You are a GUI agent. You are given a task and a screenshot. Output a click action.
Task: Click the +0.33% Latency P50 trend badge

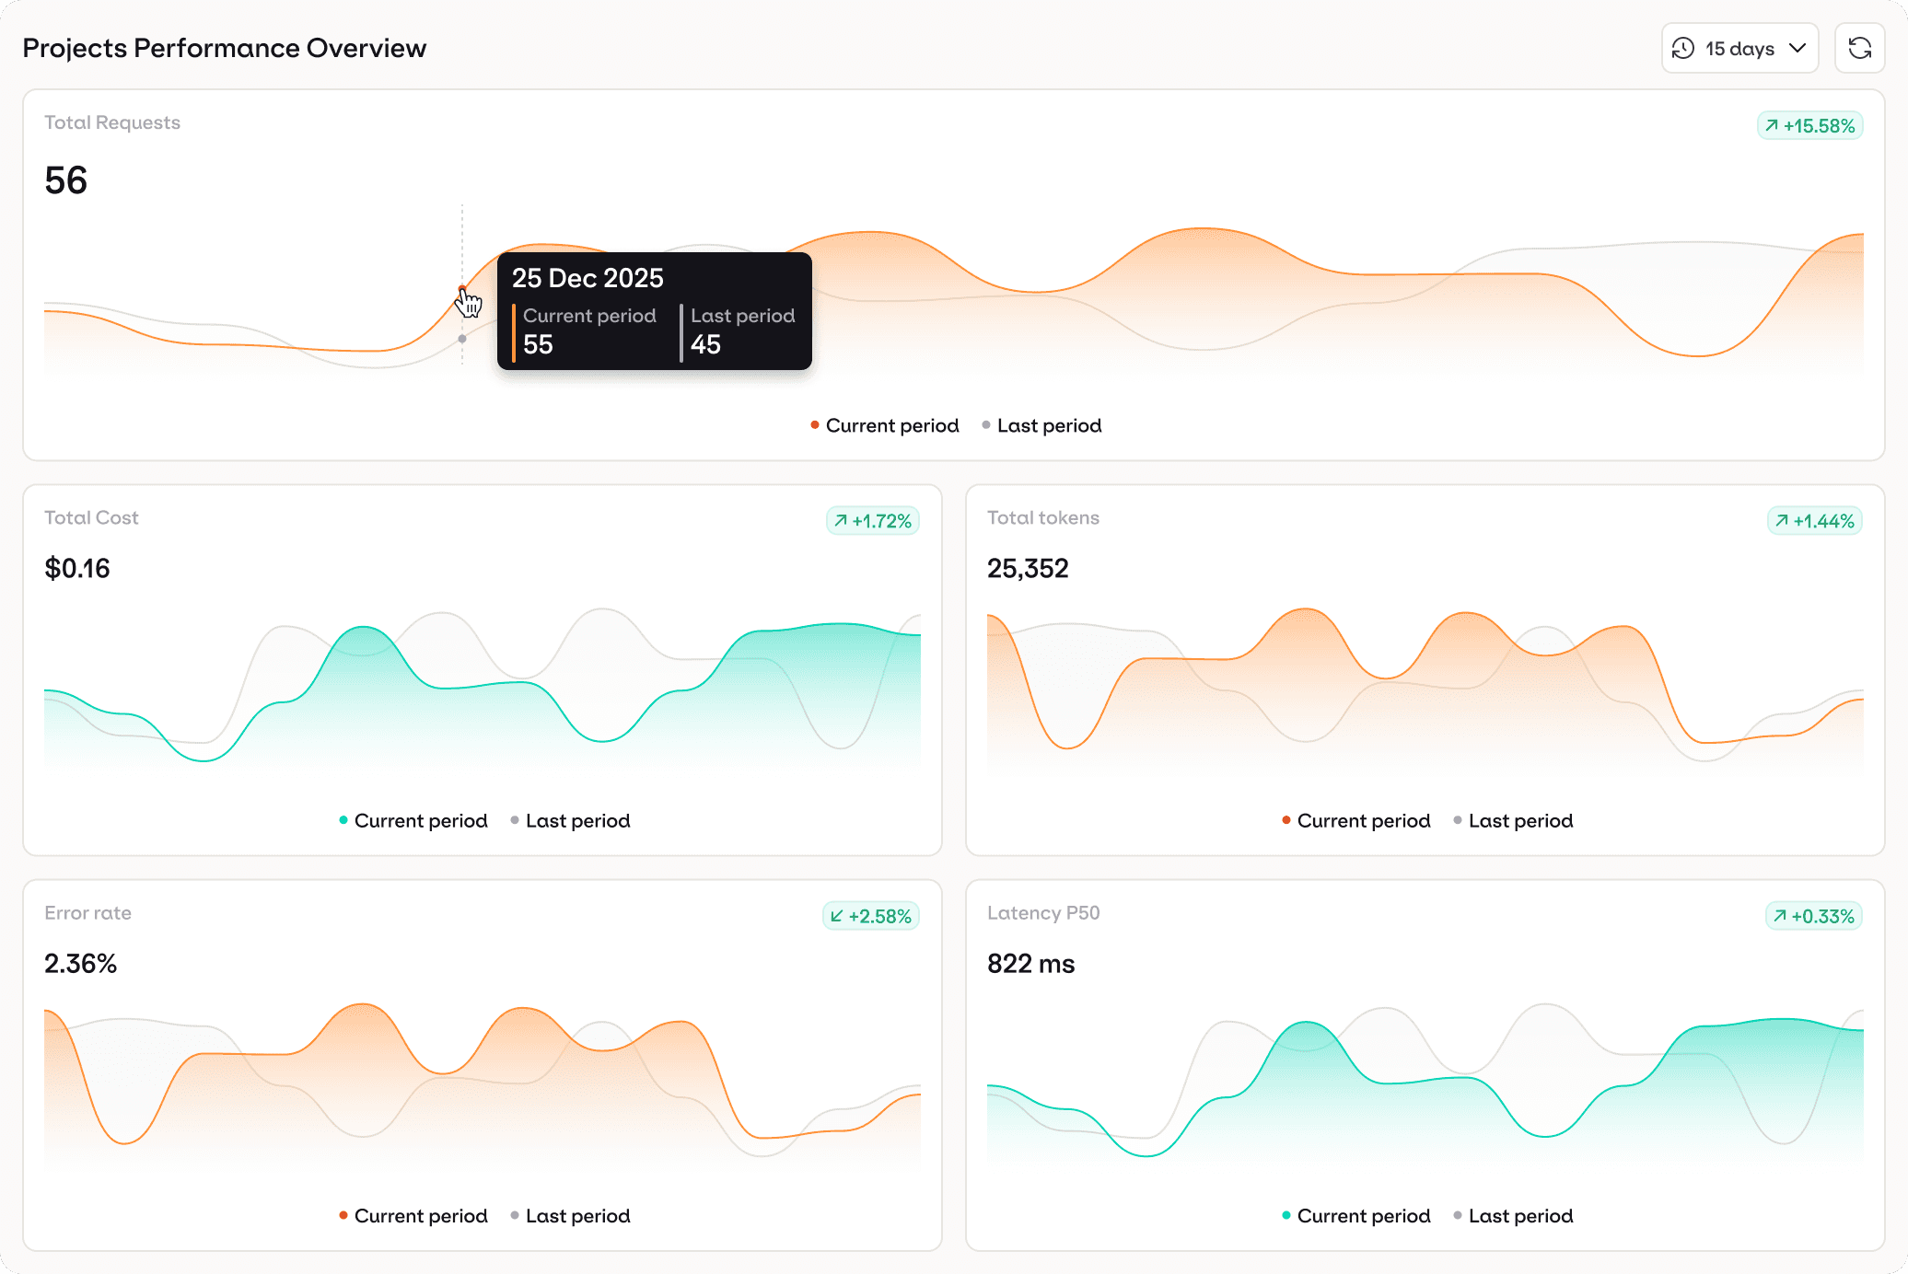[x=1813, y=916]
